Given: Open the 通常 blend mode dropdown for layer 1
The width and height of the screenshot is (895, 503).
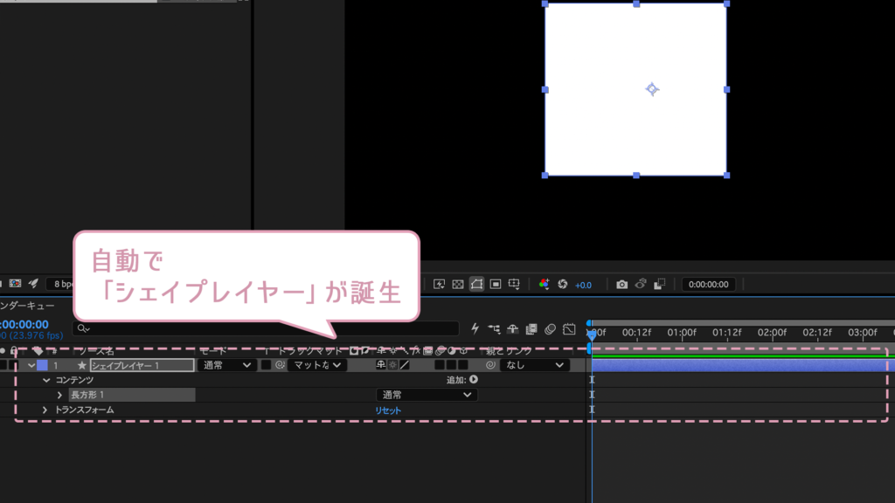Looking at the screenshot, I should coord(227,365).
